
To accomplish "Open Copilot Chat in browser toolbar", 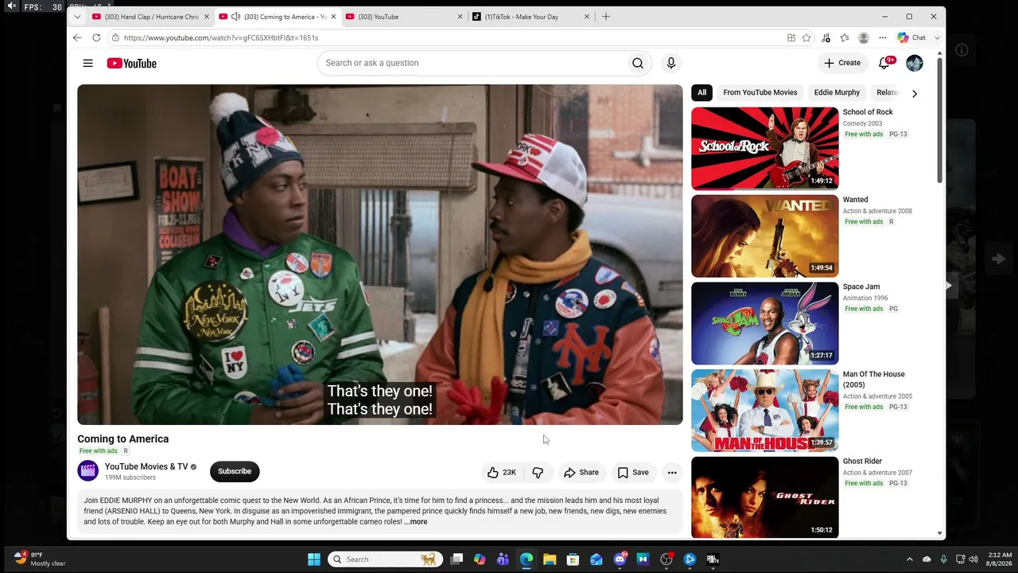I will point(911,37).
